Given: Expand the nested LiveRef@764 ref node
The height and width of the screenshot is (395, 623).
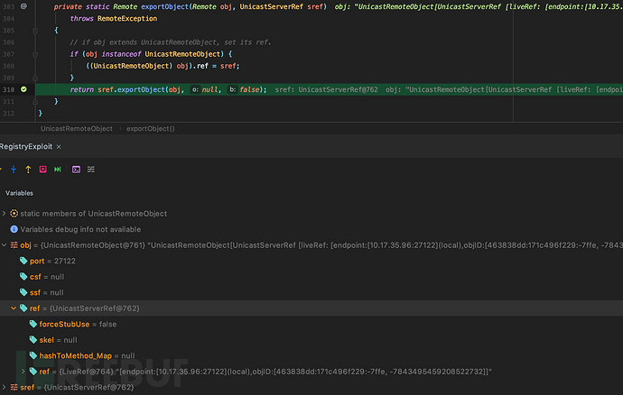Looking at the screenshot, I should click(x=23, y=372).
